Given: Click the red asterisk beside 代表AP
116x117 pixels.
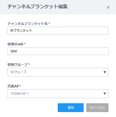Looking at the screenshot, I should (x=20, y=86).
